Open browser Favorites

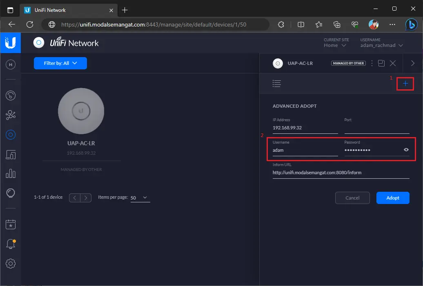click(x=319, y=24)
